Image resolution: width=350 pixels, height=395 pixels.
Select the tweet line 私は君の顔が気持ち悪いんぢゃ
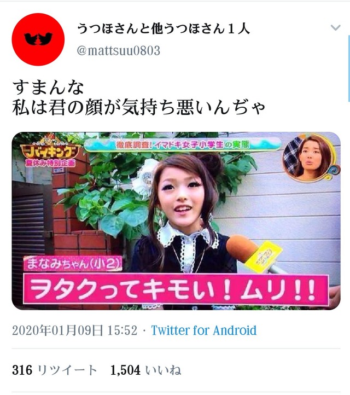pyautogui.click(x=138, y=108)
